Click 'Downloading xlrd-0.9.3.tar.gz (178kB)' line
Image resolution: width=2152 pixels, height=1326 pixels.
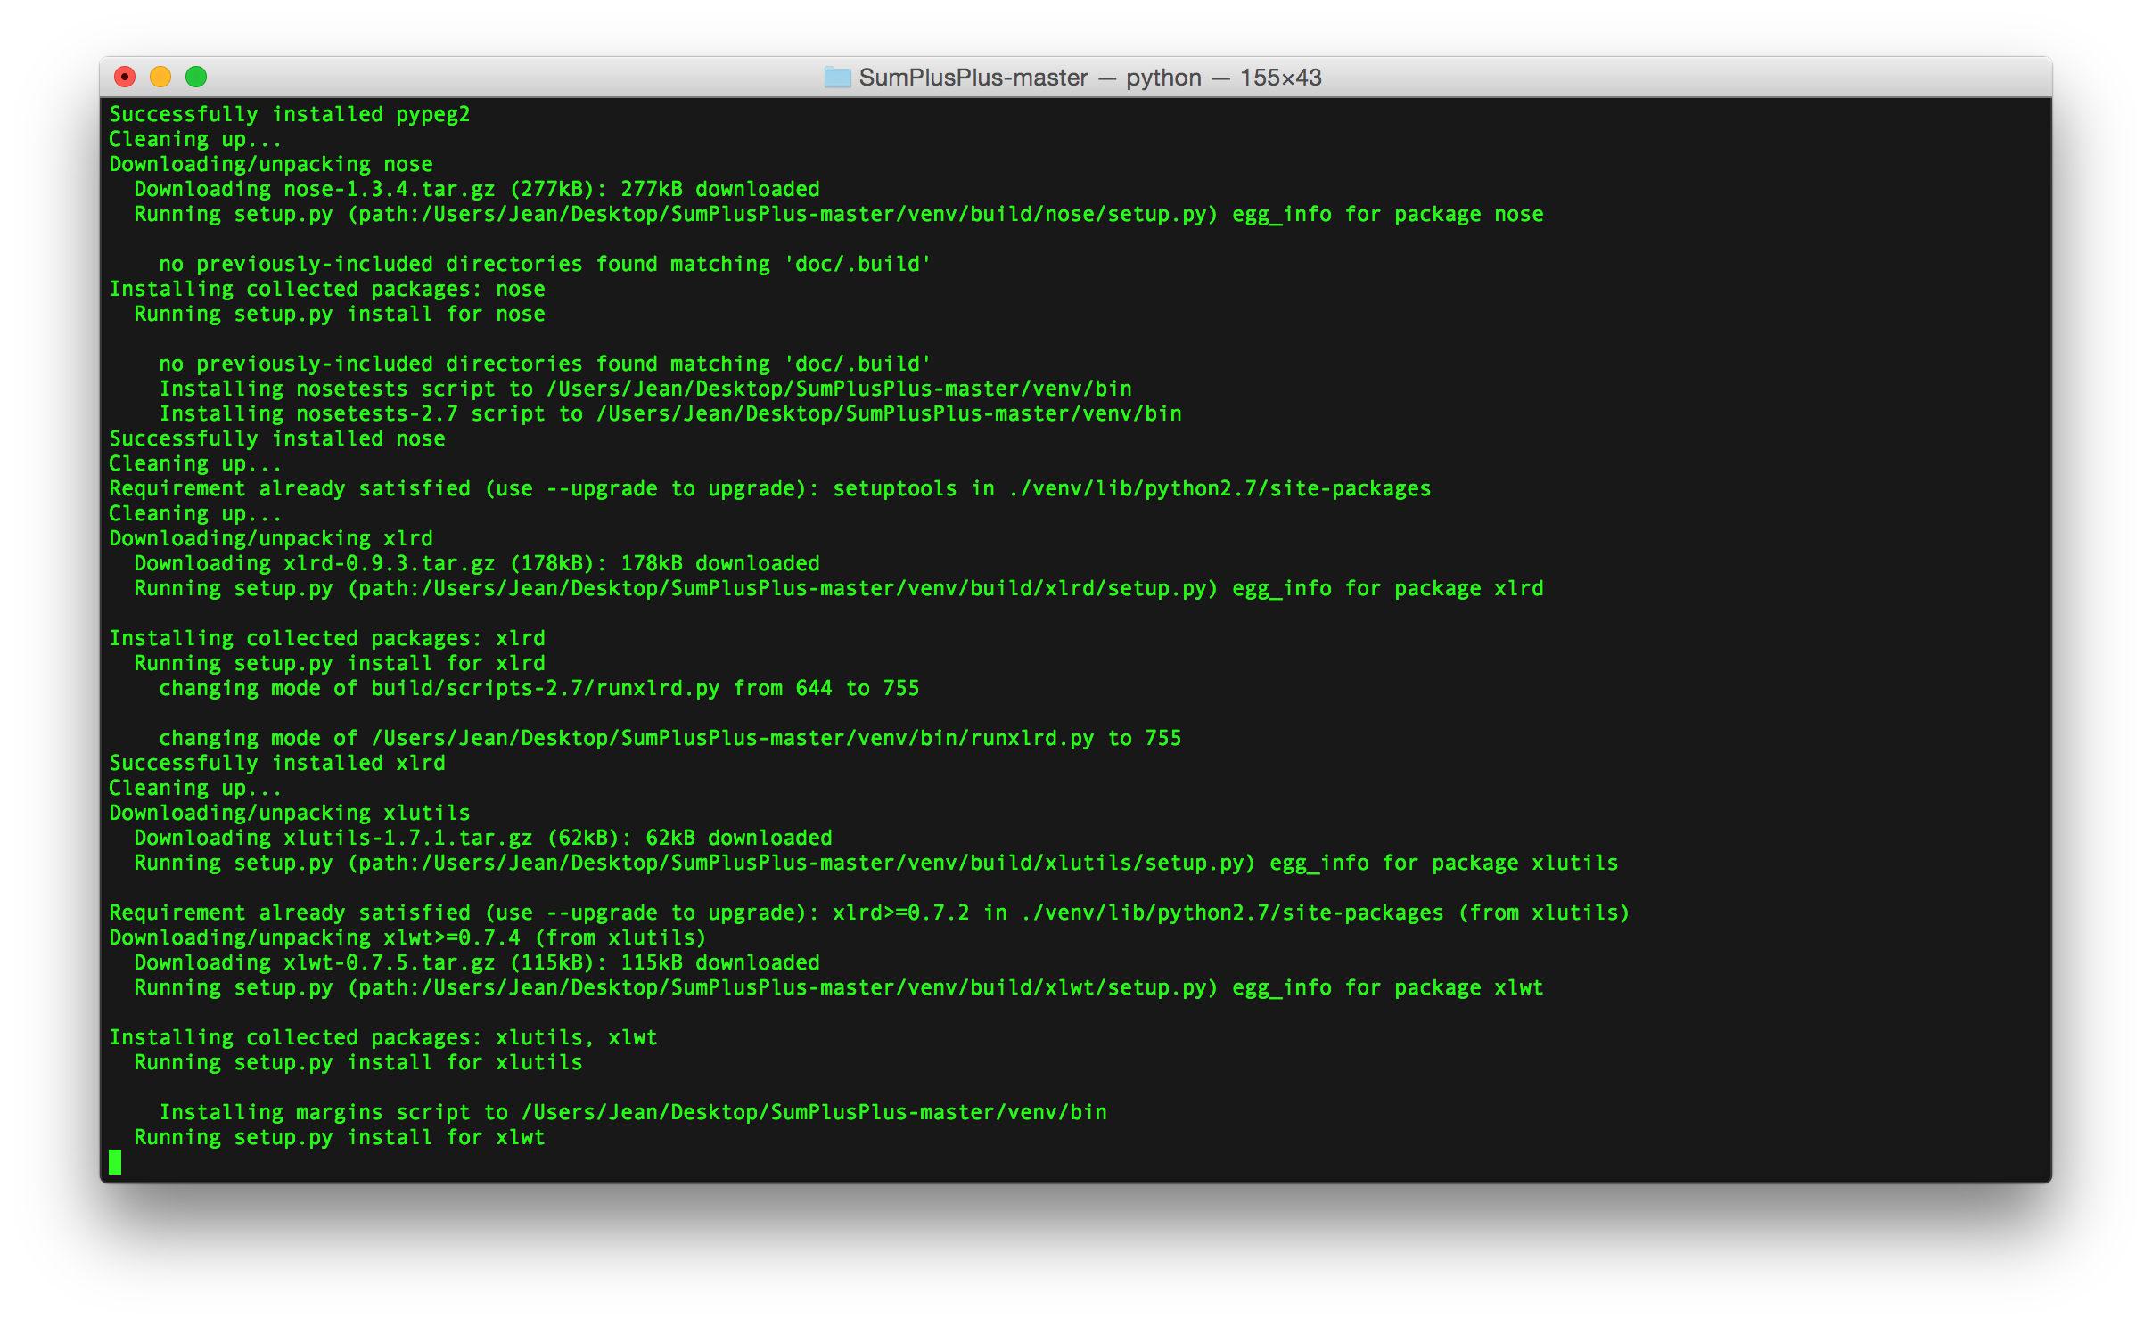tap(477, 563)
